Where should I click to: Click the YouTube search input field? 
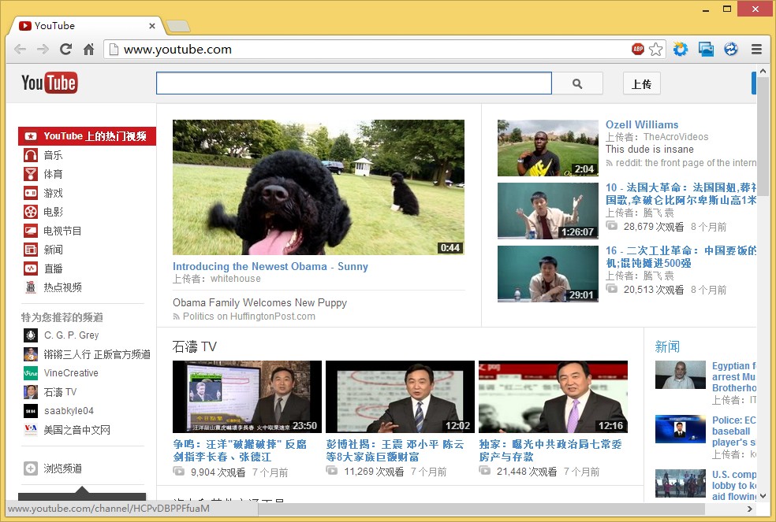point(354,83)
